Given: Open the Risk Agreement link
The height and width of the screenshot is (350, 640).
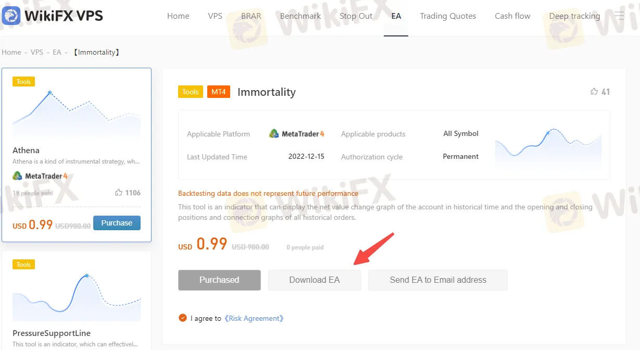Looking at the screenshot, I should click(x=255, y=318).
